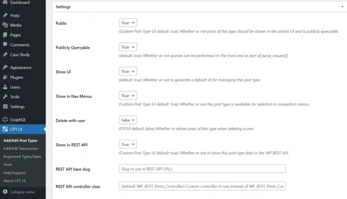Screen dimensions: 347x199
Task: Open the Show in Nav Menus dropdown
Action: (x=128, y=96)
